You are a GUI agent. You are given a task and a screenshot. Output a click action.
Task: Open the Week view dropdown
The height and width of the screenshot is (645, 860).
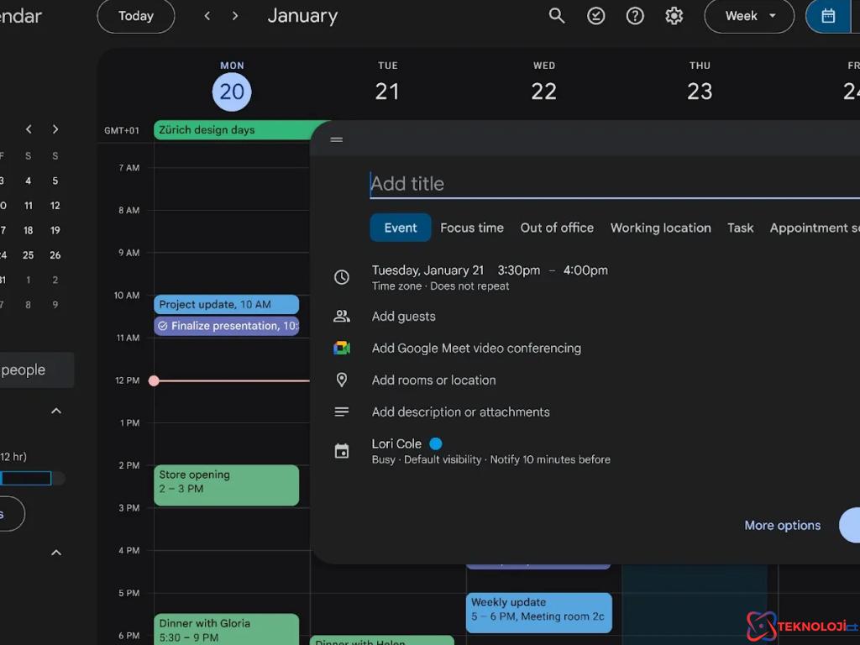[749, 16]
